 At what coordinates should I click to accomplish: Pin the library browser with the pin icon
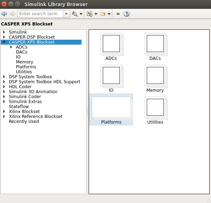click(118, 14)
